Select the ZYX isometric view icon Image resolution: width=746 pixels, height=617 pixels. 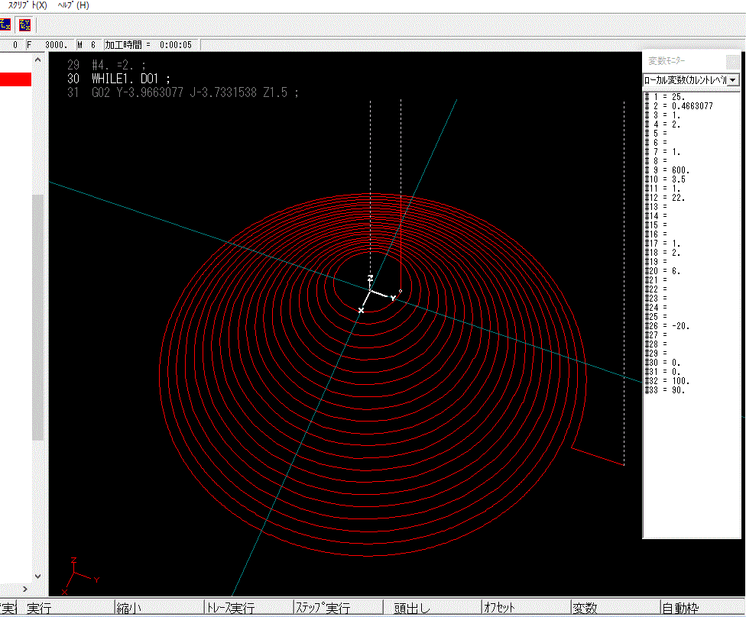pos(24,24)
